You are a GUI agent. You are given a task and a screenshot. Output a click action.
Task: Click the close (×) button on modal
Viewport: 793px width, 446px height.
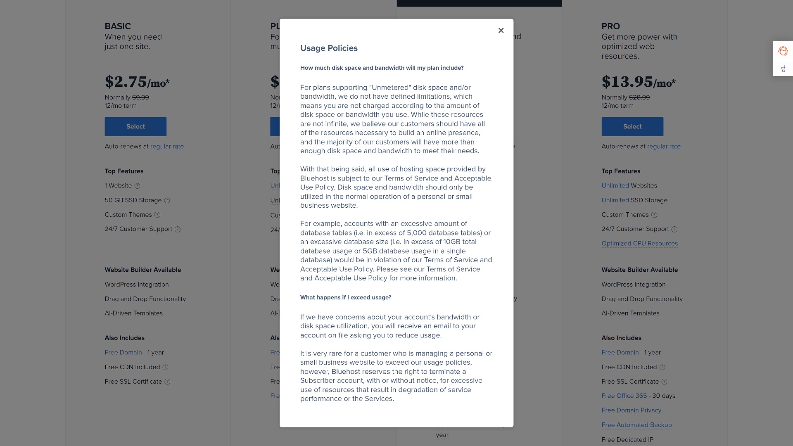point(500,31)
